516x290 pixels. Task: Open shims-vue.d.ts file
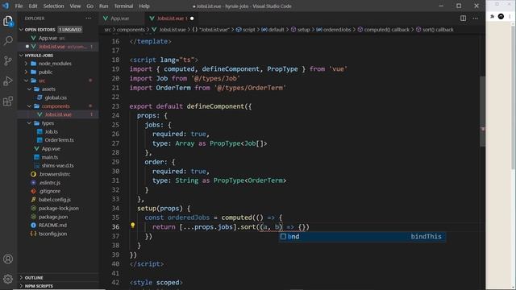pos(57,166)
